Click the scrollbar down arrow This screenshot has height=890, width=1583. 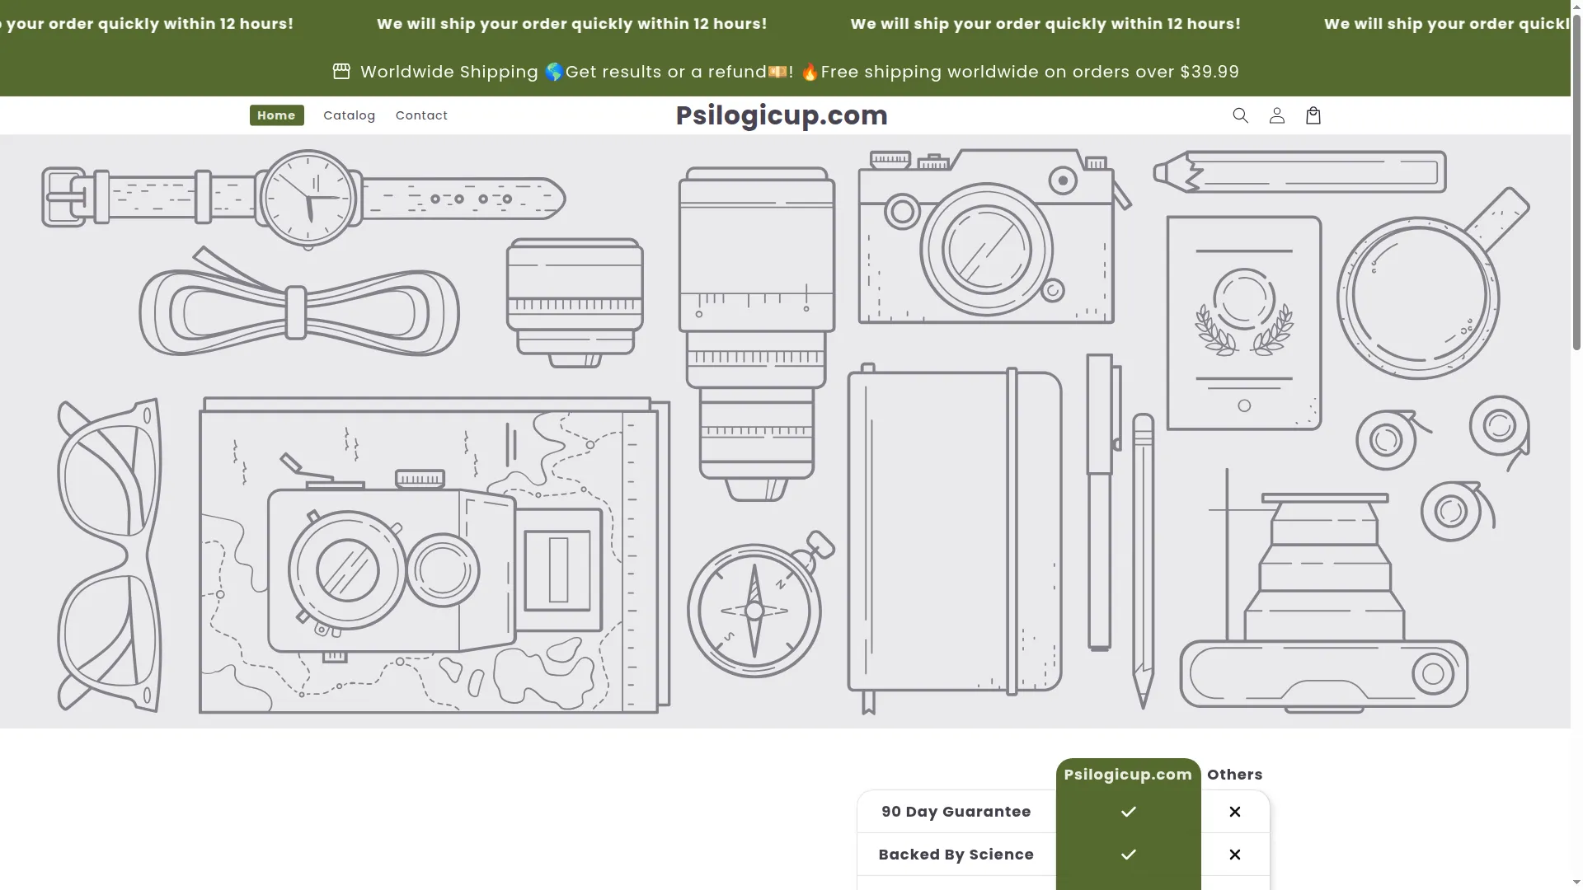pyautogui.click(x=1576, y=883)
